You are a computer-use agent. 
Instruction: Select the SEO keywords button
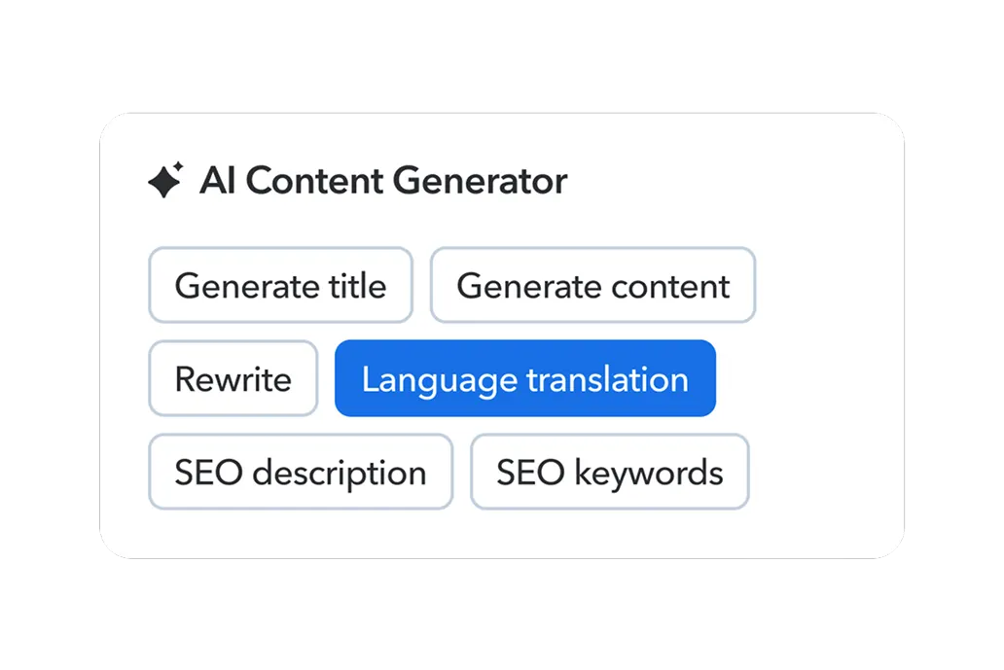click(609, 473)
